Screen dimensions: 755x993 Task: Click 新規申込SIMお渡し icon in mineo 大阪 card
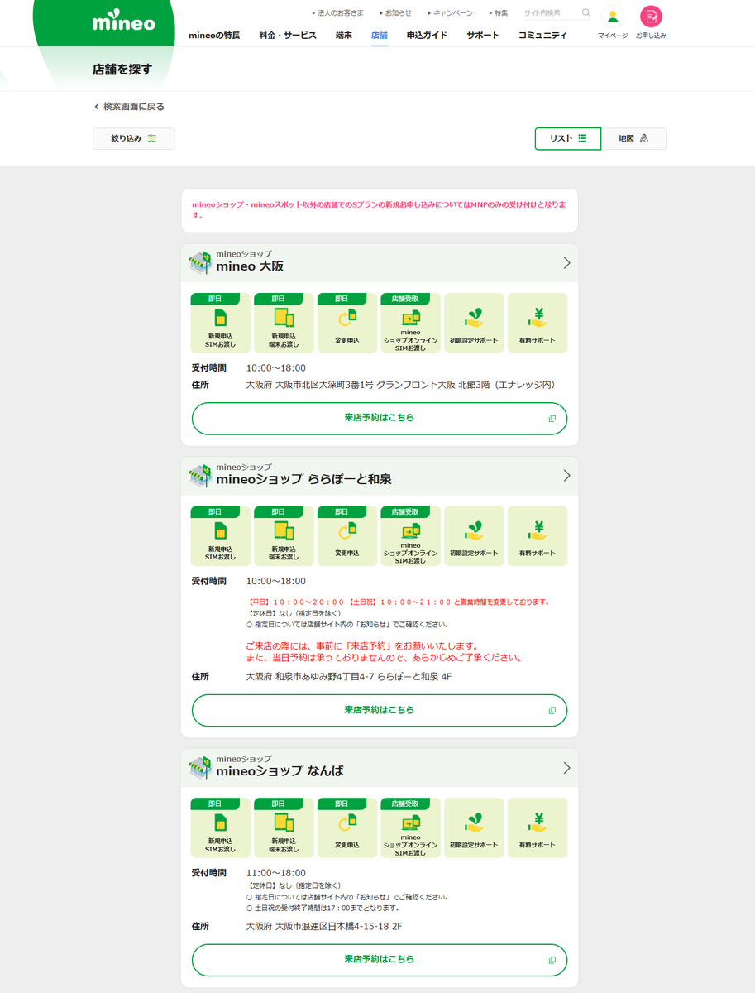(x=221, y=324)
